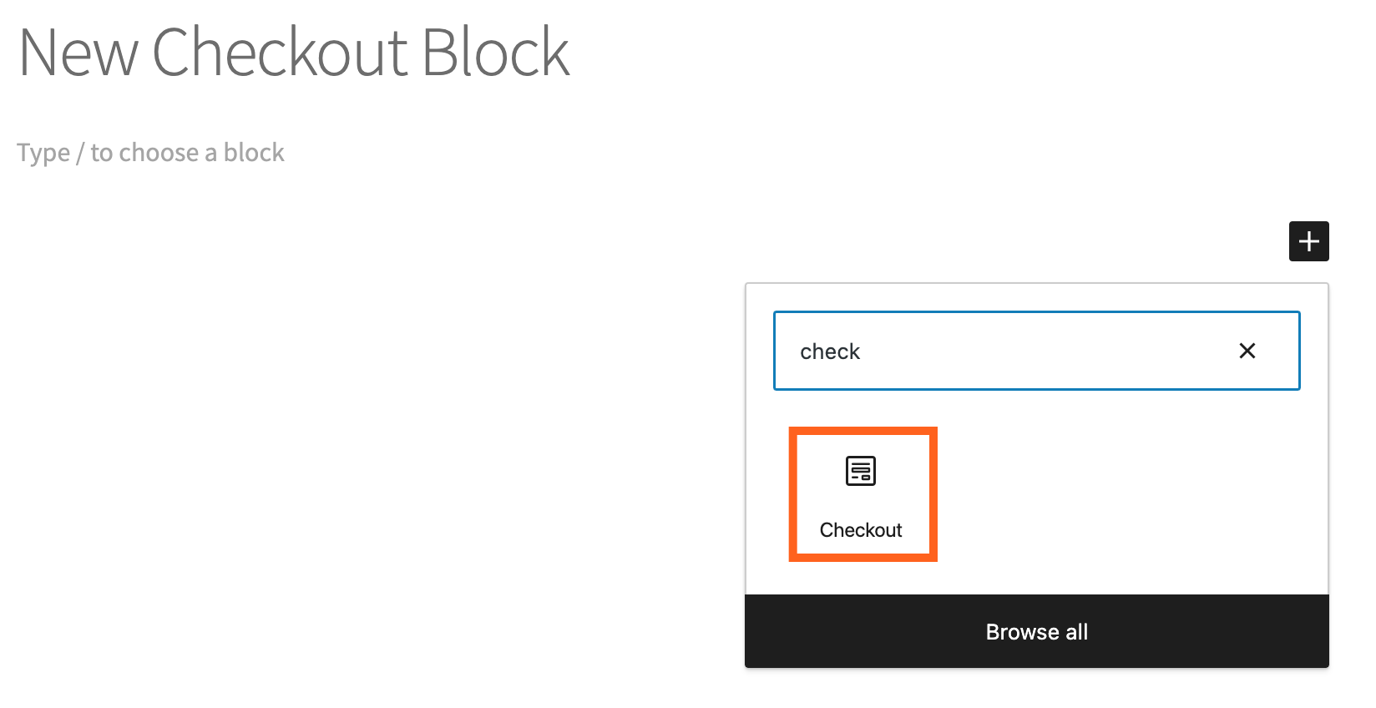1376x708 pixels.
Task: Click the 'Type / to choose a block' placeholder
Action: (150, 152)
